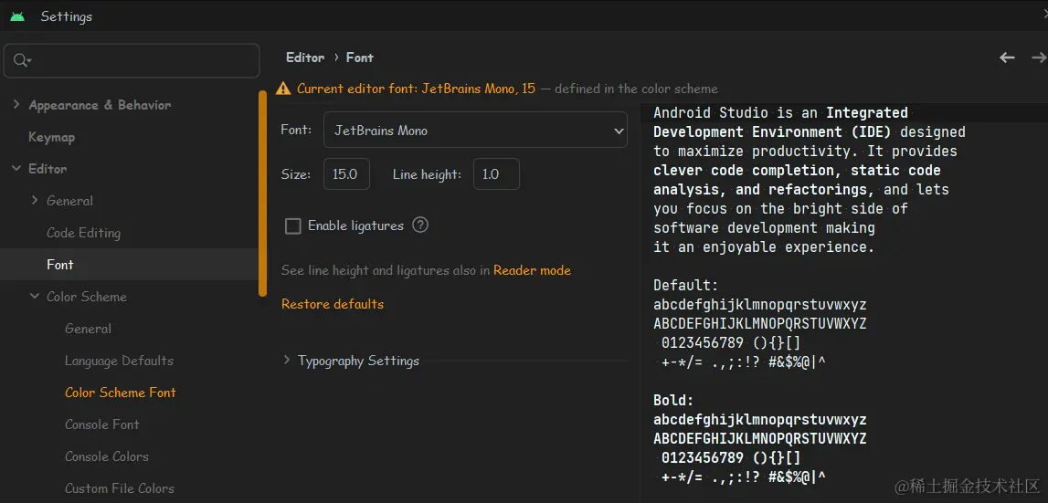This screenshot has height=503, width=1048.
Task: Open the Reader mode link
Action: point(532,270)
